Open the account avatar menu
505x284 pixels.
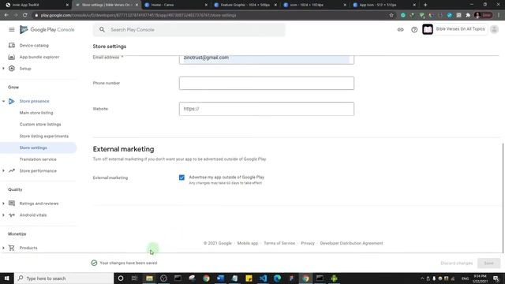pyautogui.click(x=494, y=29)
